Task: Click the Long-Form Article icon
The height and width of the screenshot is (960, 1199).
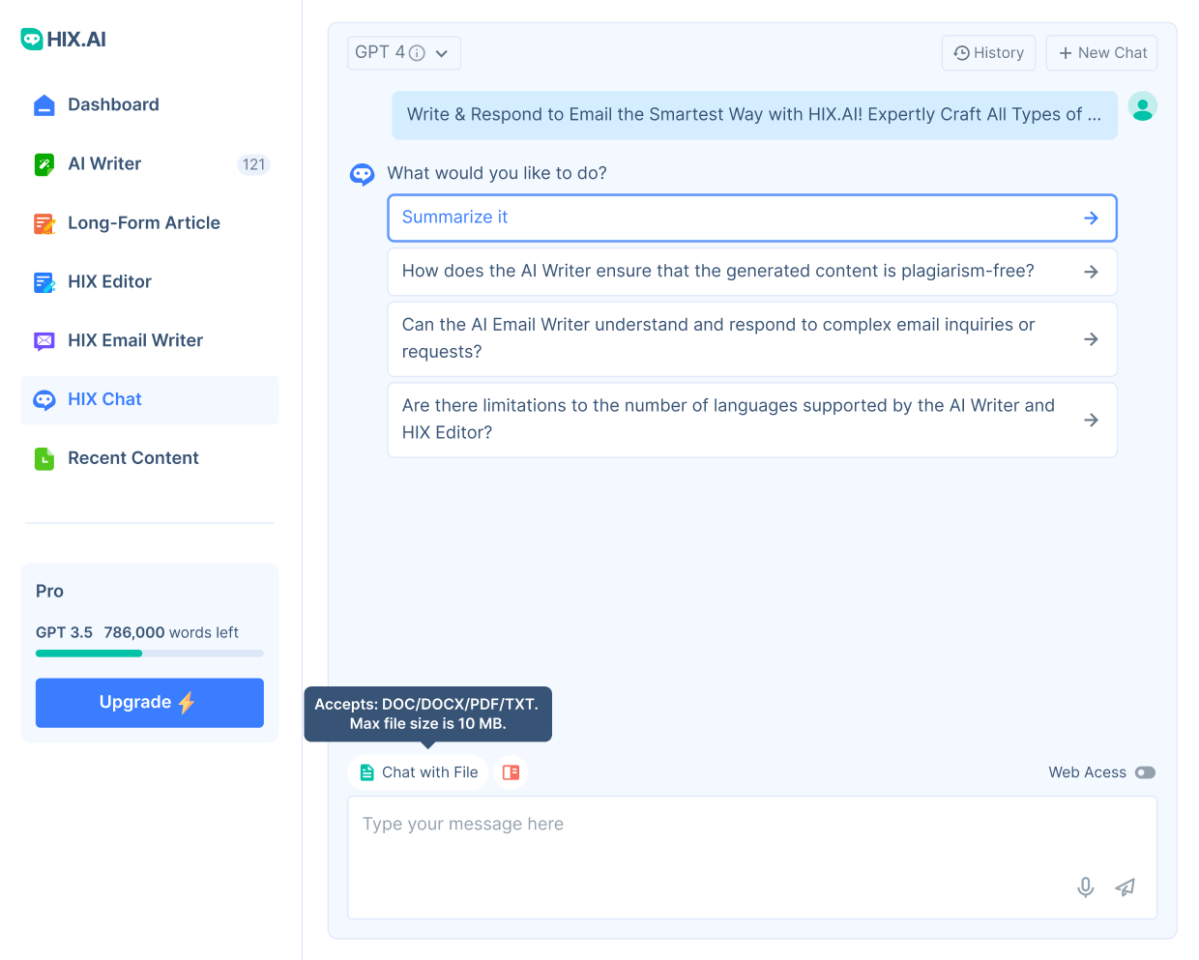Action: 44,223
